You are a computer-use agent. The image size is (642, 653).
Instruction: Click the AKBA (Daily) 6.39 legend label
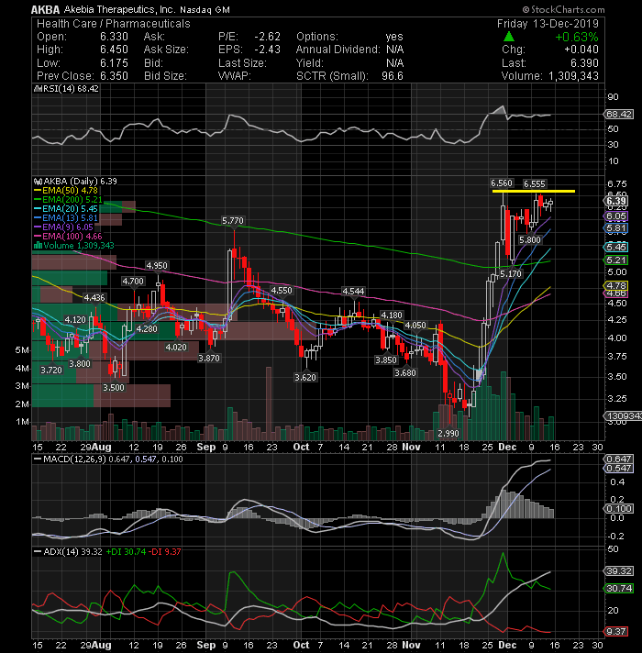(x=75, y=182)
